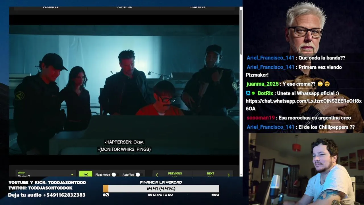Go to the NEXT episode
Image resolution: width=364 pixels, height=205 pixels.
(210, 174)
